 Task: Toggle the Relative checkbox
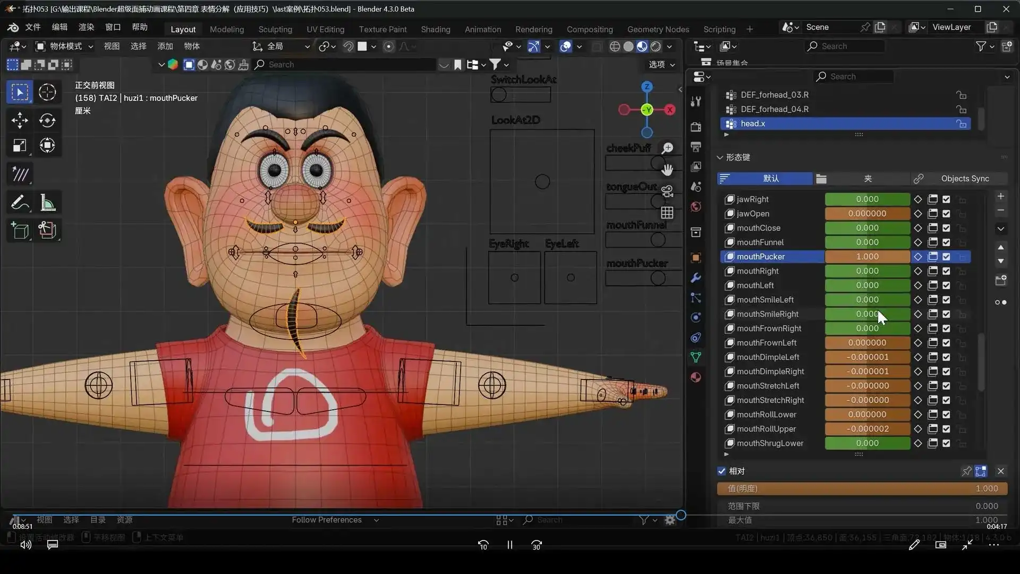[721, 471]
